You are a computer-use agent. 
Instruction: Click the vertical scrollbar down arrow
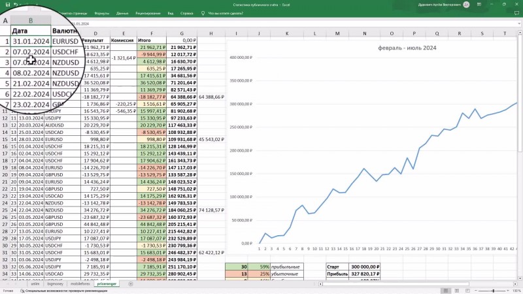pyautogui.click(x=520, y=278)
